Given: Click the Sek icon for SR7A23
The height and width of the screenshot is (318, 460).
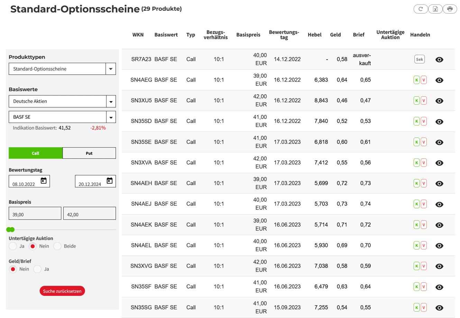Looking at the screenshot, I should pos(419,59).
